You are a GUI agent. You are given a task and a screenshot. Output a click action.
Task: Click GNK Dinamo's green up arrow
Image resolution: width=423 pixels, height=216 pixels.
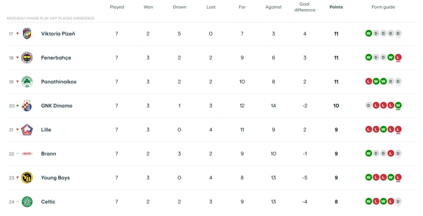click(x=17, y=105)
